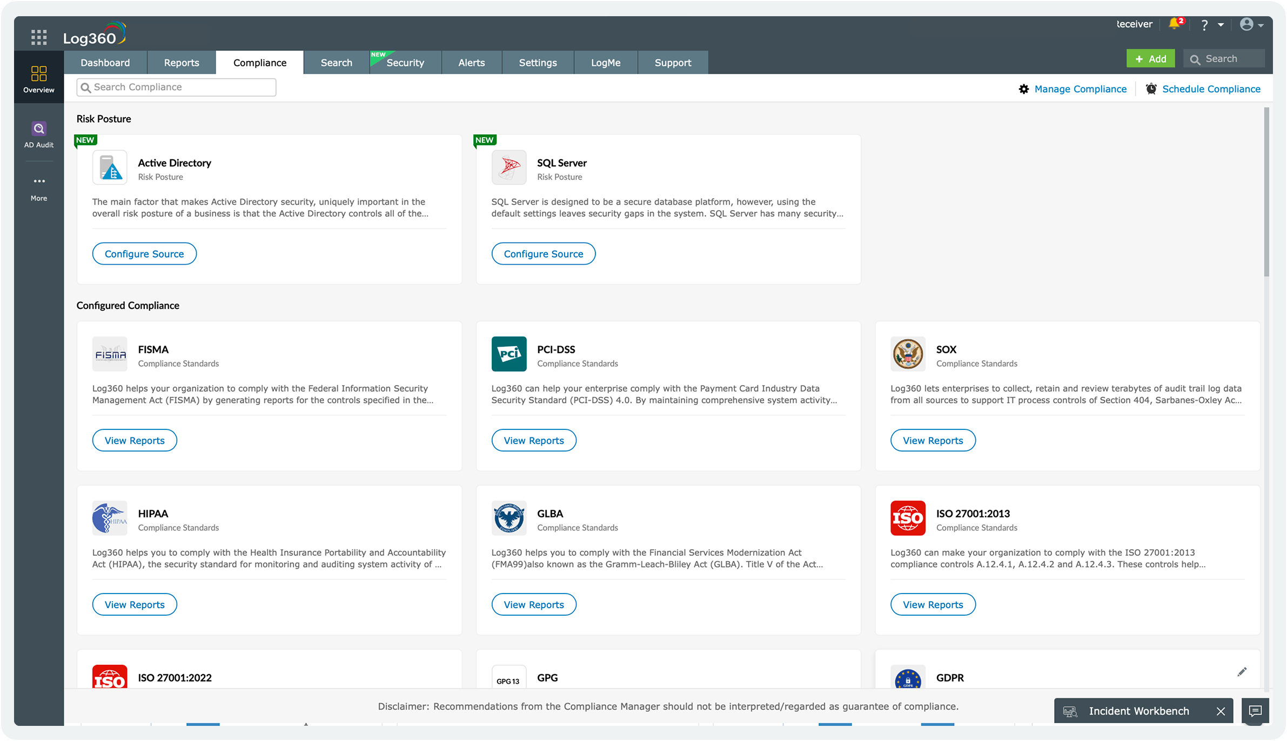Click the SOX compliance seal logo

pos(908,354)
